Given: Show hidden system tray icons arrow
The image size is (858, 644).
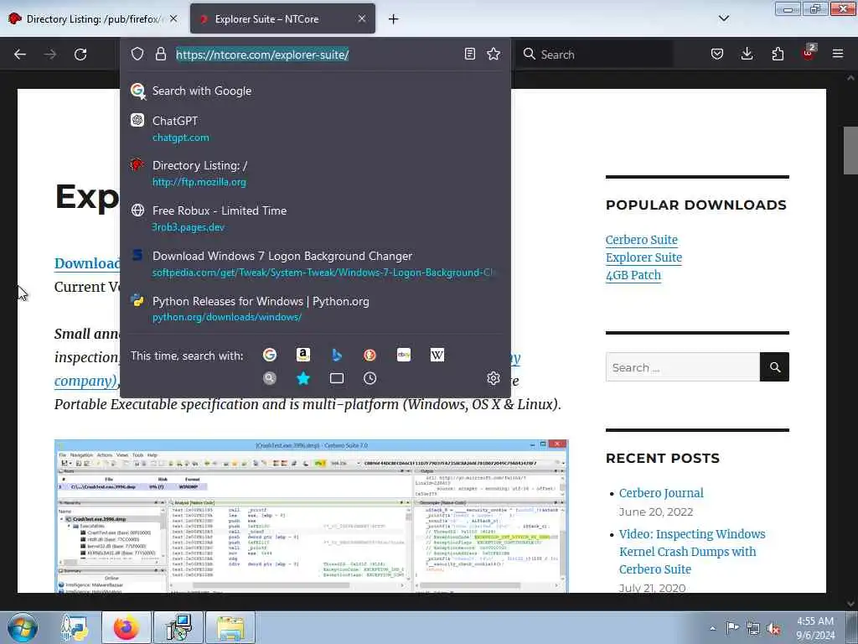Looking at the screenshot, I should click(x=712, y=628).
